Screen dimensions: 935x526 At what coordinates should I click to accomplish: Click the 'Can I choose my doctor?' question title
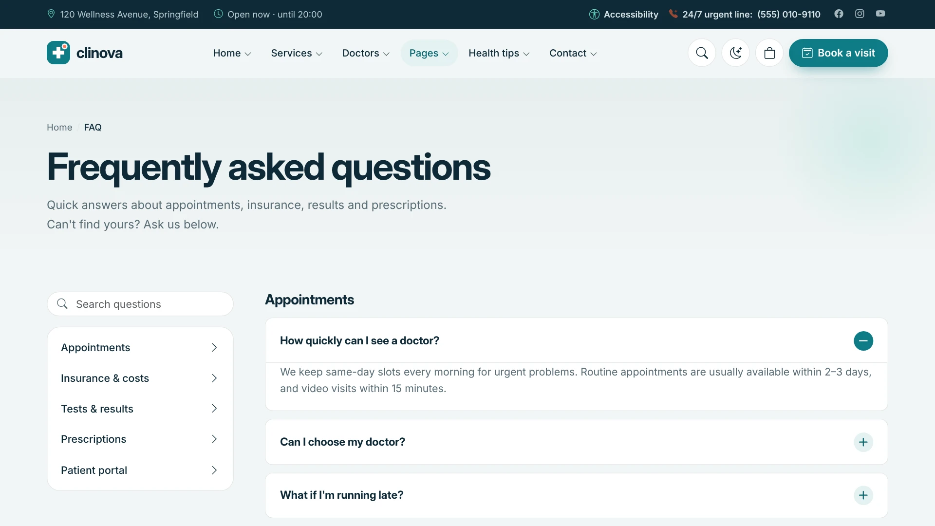pyautogui.click(x=342, y=442)
